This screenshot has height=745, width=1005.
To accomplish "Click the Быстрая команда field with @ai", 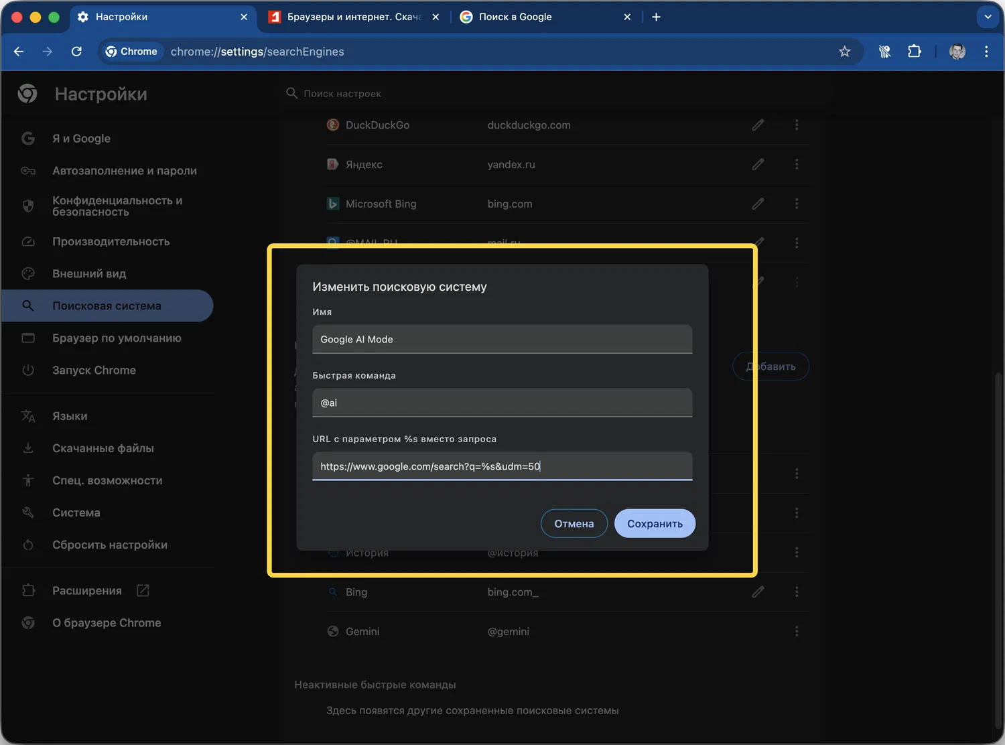I will coord(502,403).
